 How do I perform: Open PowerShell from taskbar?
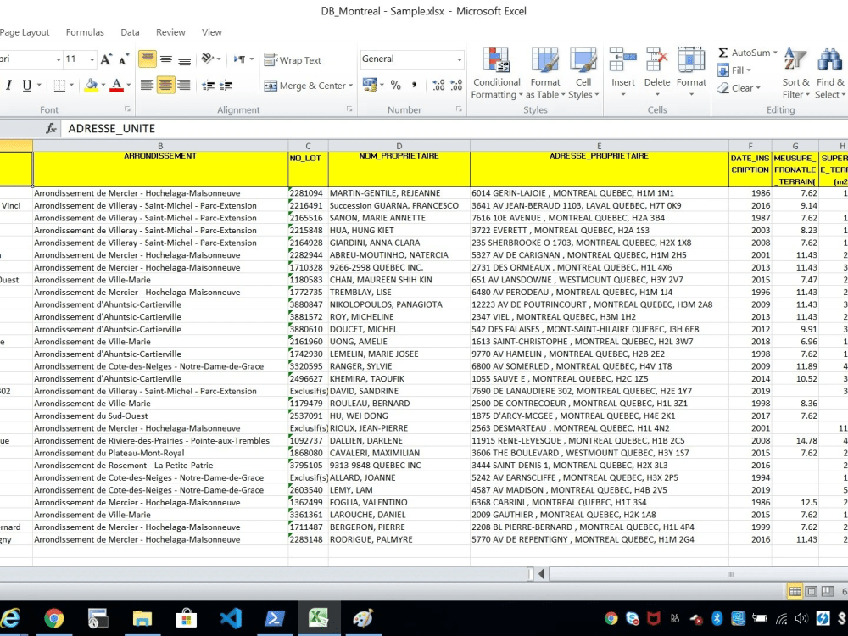click(x=275, y=618)
